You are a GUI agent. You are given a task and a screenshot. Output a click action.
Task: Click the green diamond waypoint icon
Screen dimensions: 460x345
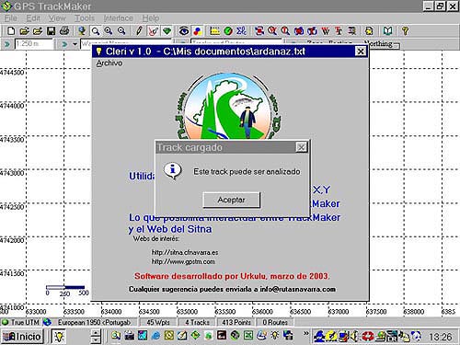[167, 31]
